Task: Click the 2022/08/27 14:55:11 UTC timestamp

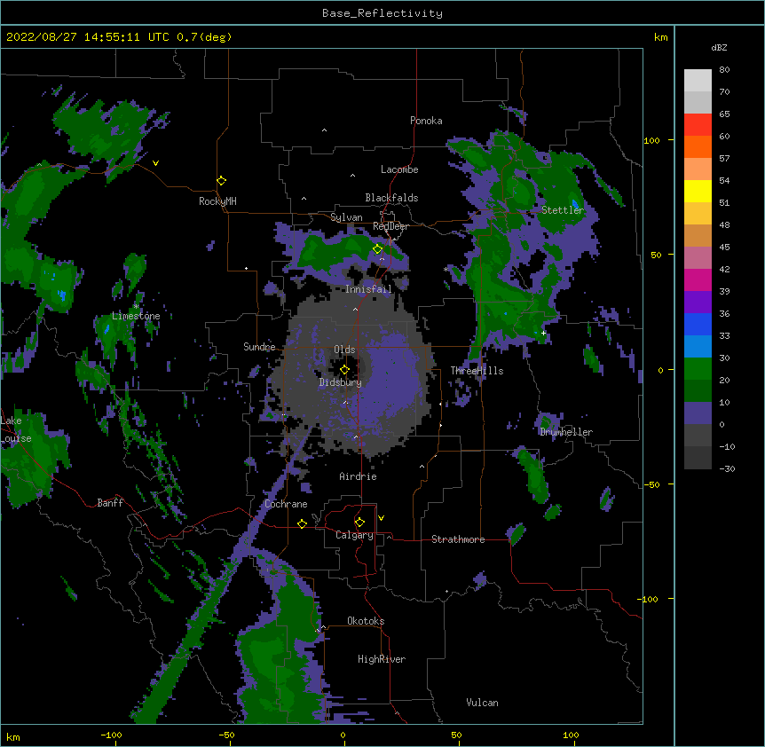Action: click(x=88, y=37)
